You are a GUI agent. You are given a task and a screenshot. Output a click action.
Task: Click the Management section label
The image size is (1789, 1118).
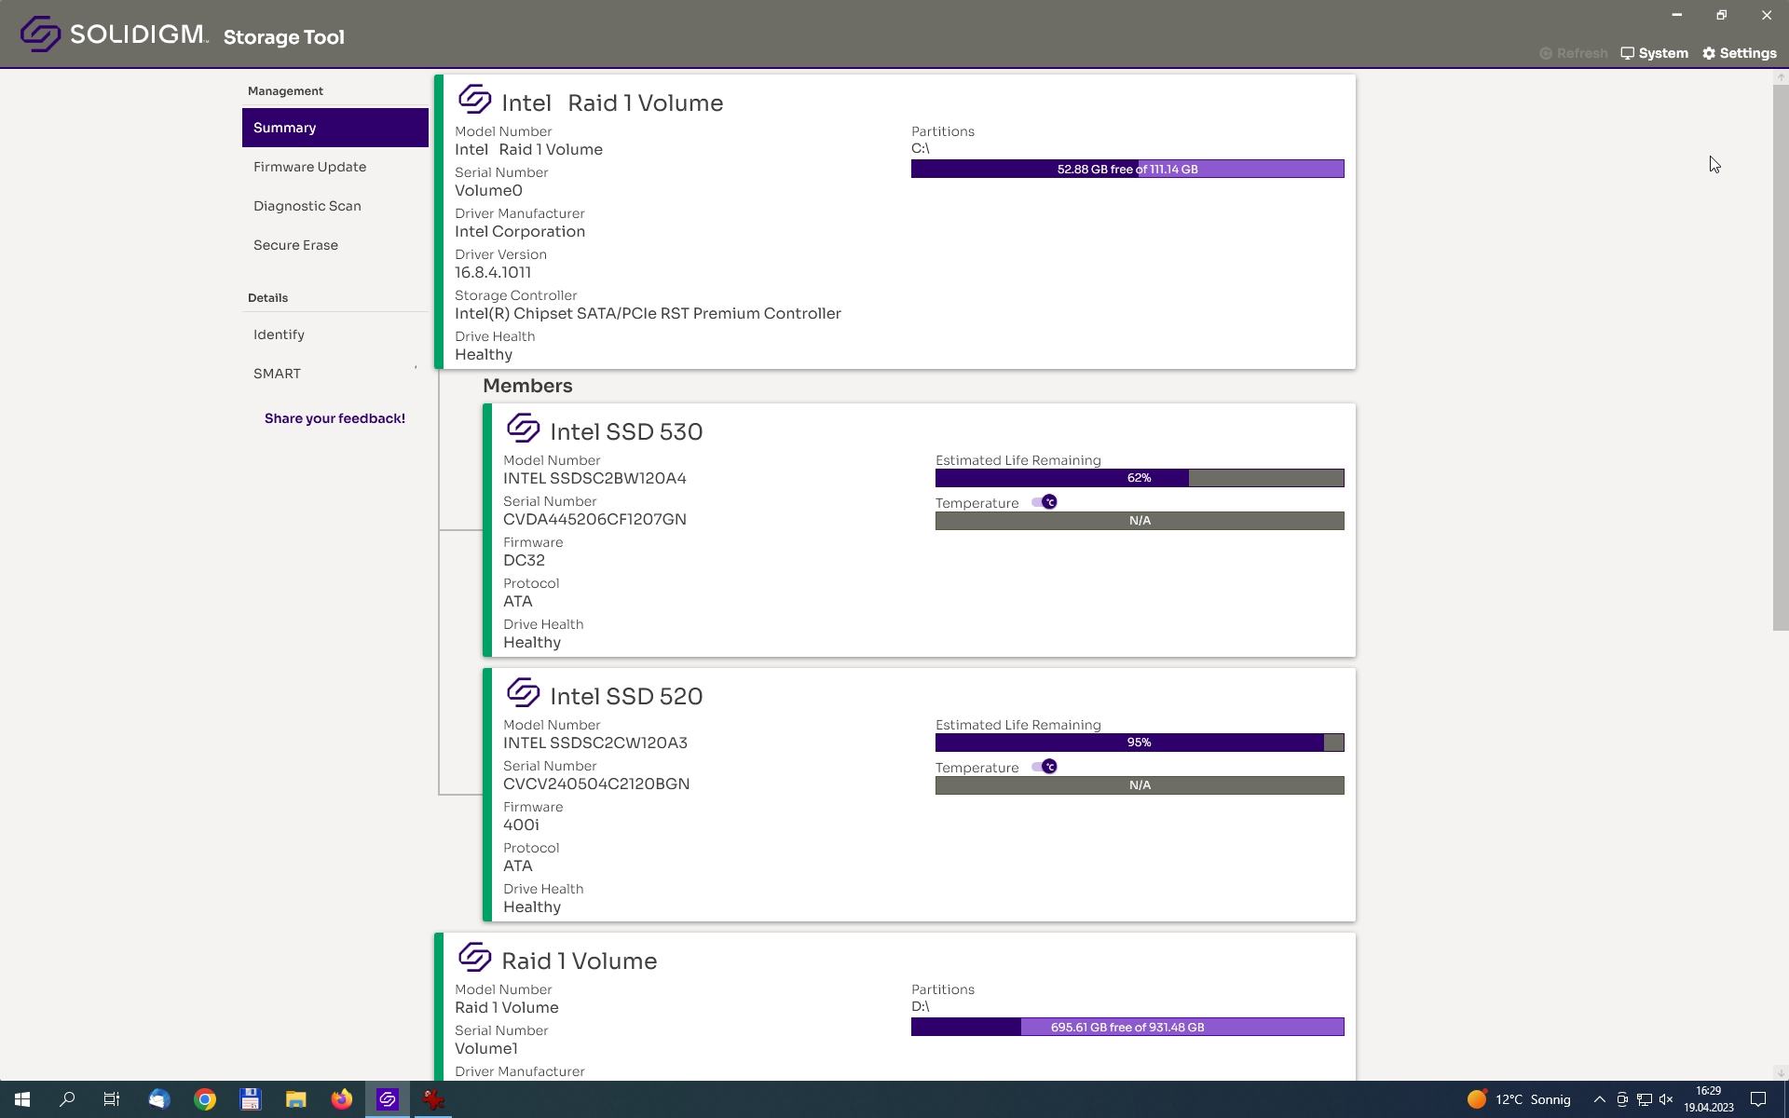(284, 90)
